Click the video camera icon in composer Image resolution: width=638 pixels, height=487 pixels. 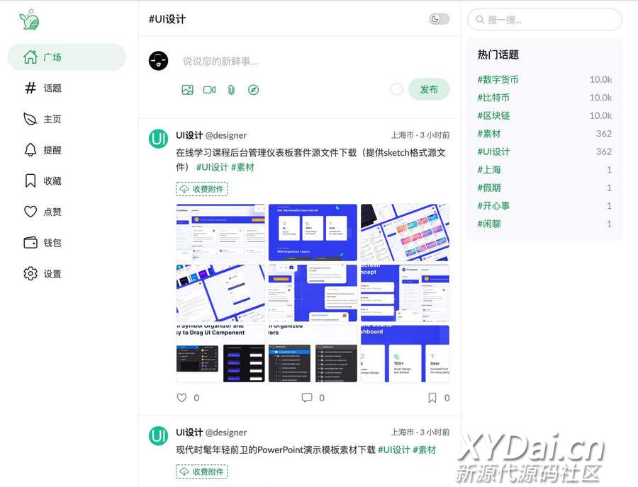pyautogui.click(x=209, y=90)
